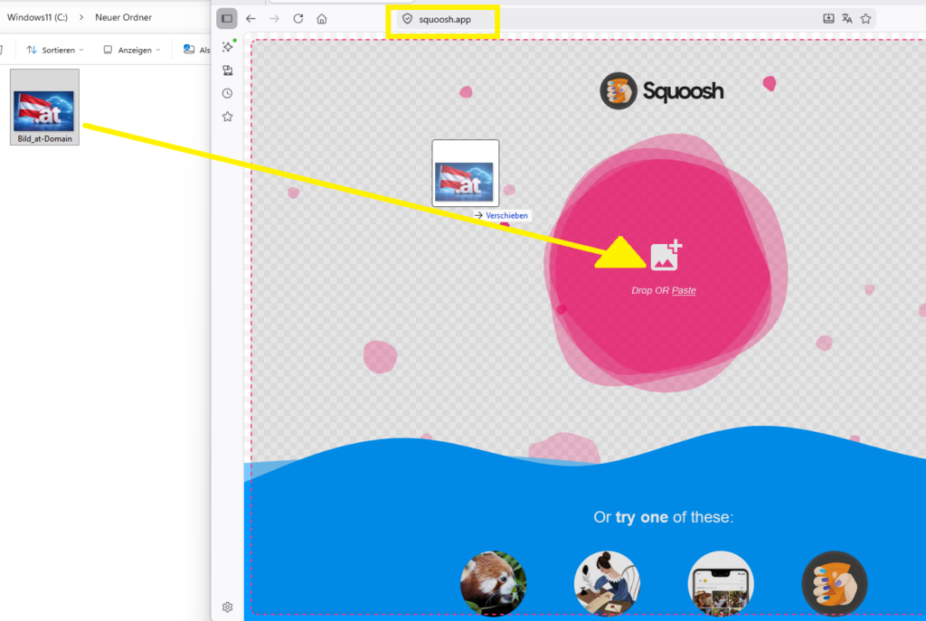Open the Sortieren dropdown in Explorer
The width and height of the screenshot is (926, 621).
pyautogui.click(x=55, y=51)
